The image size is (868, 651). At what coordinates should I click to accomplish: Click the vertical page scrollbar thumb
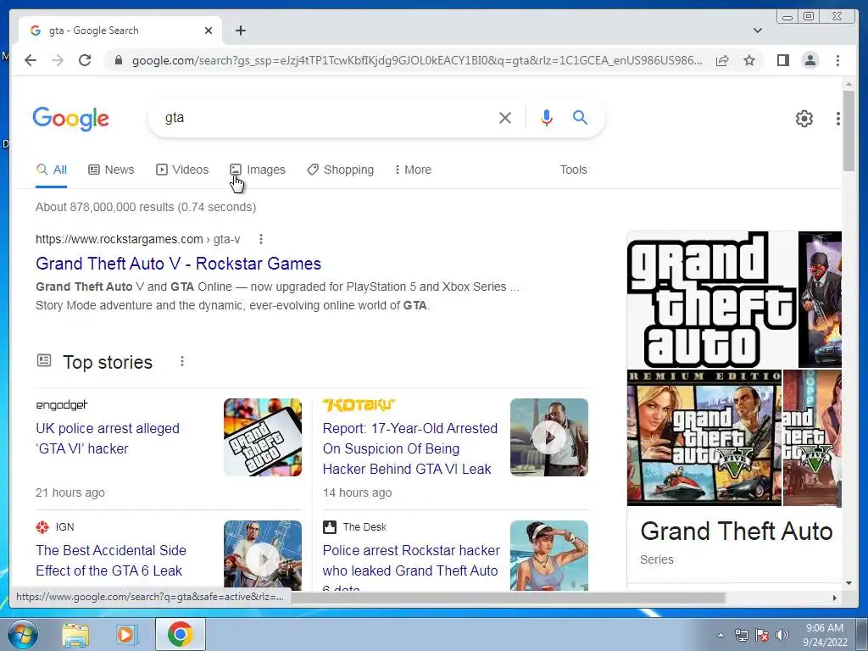849,131
